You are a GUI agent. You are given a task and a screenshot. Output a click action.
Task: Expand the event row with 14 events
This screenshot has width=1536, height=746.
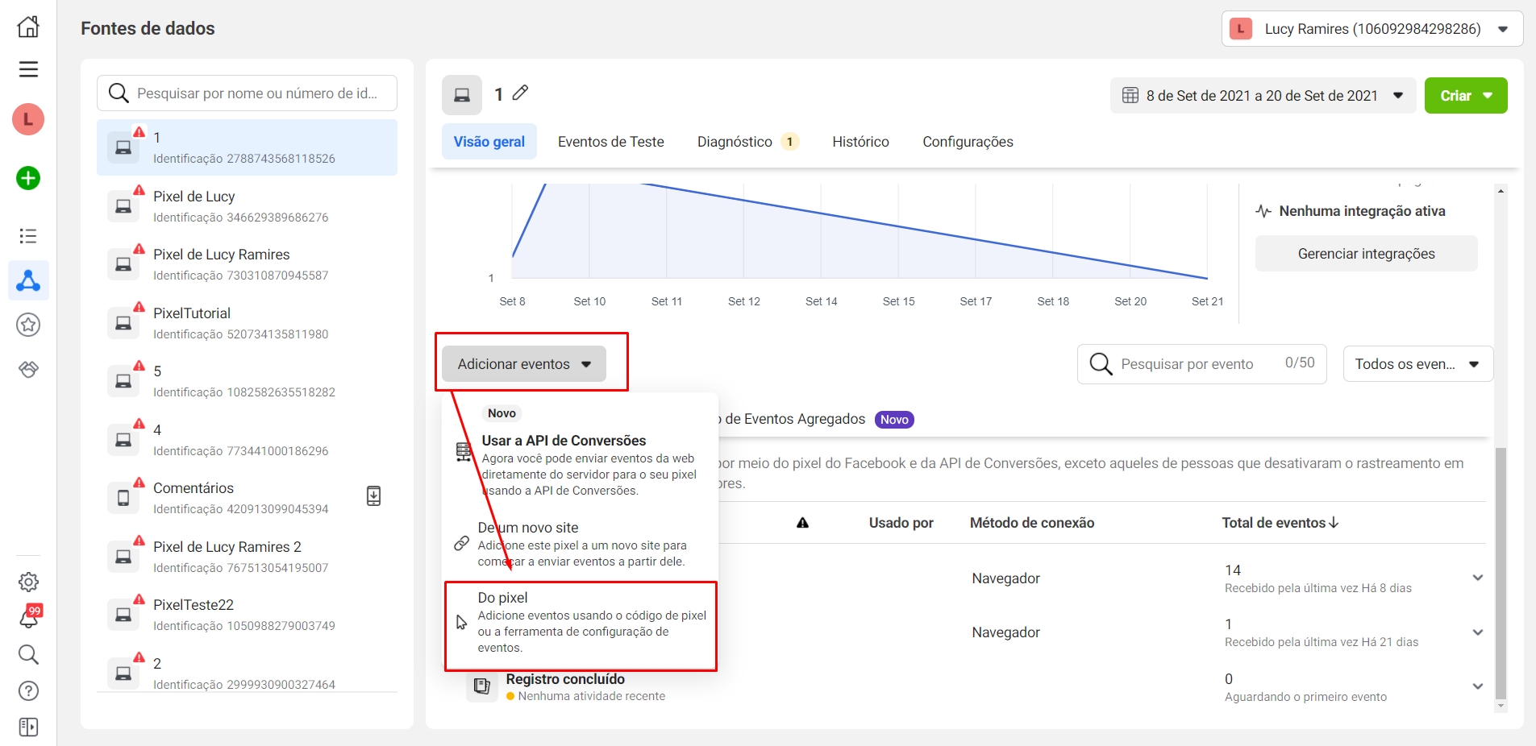tap(1477, 578)
